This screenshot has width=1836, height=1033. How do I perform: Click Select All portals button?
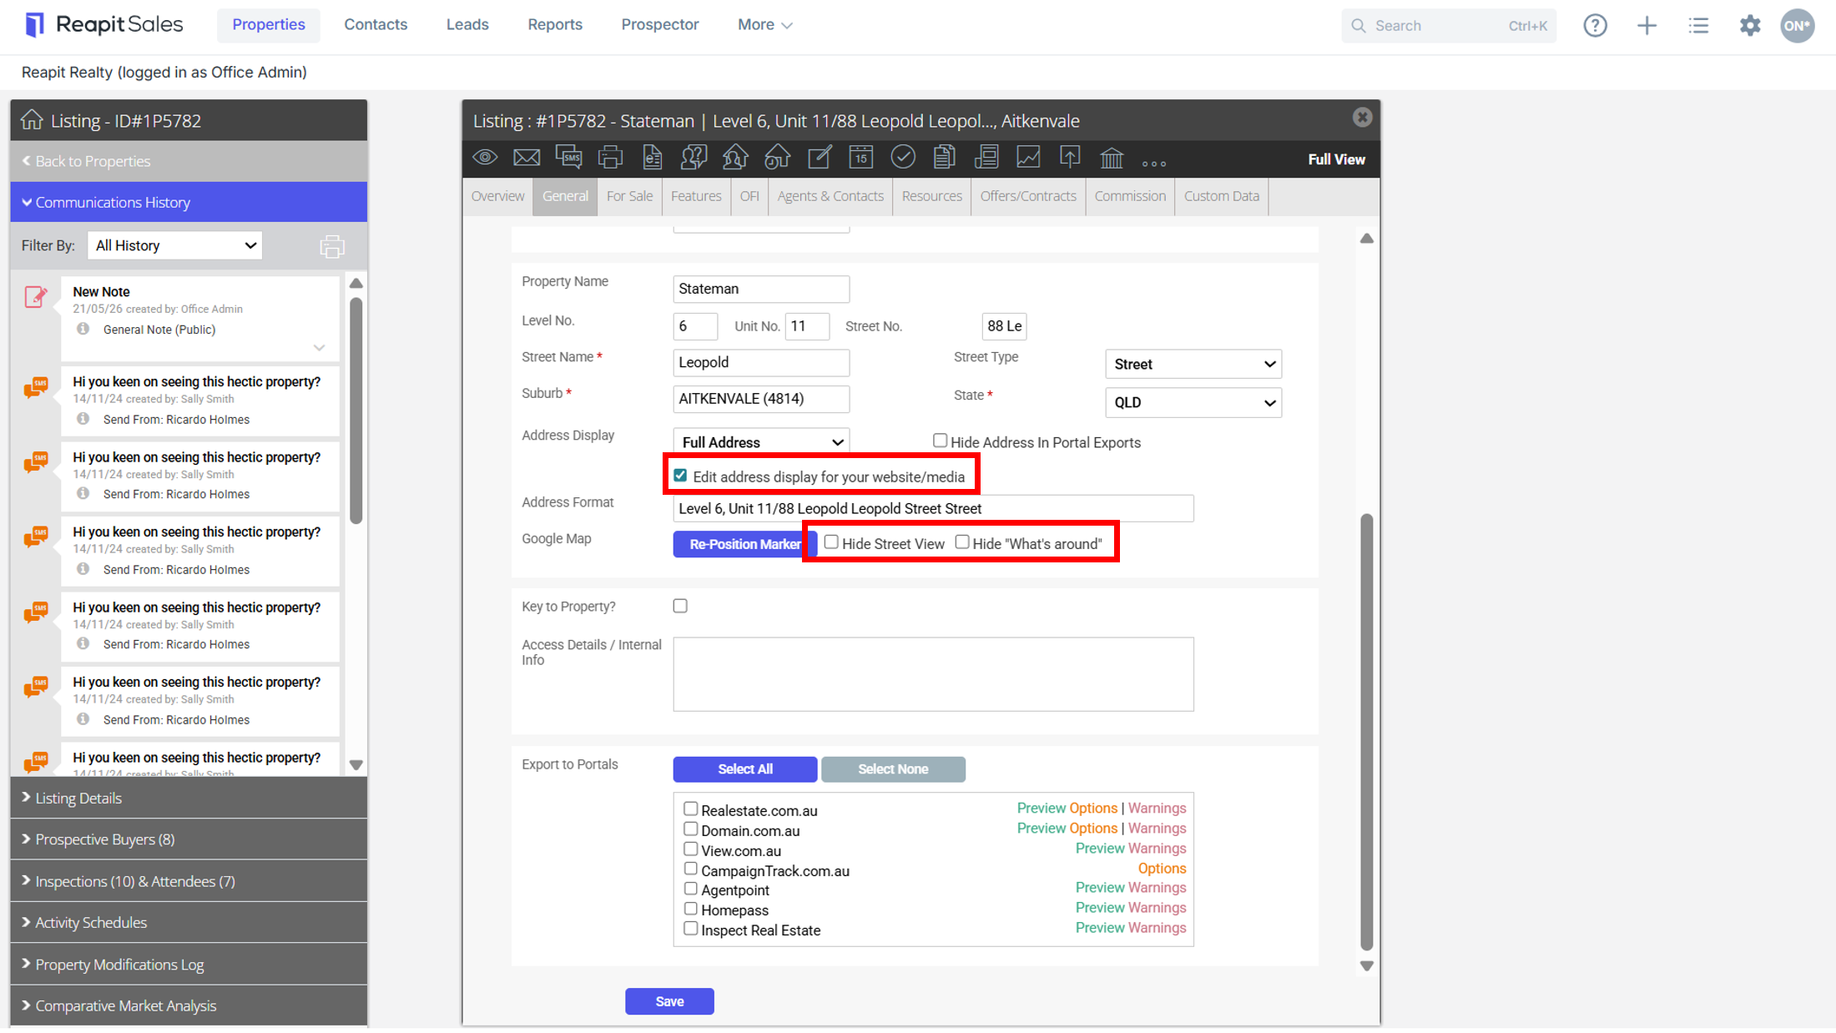click(744, 769)
